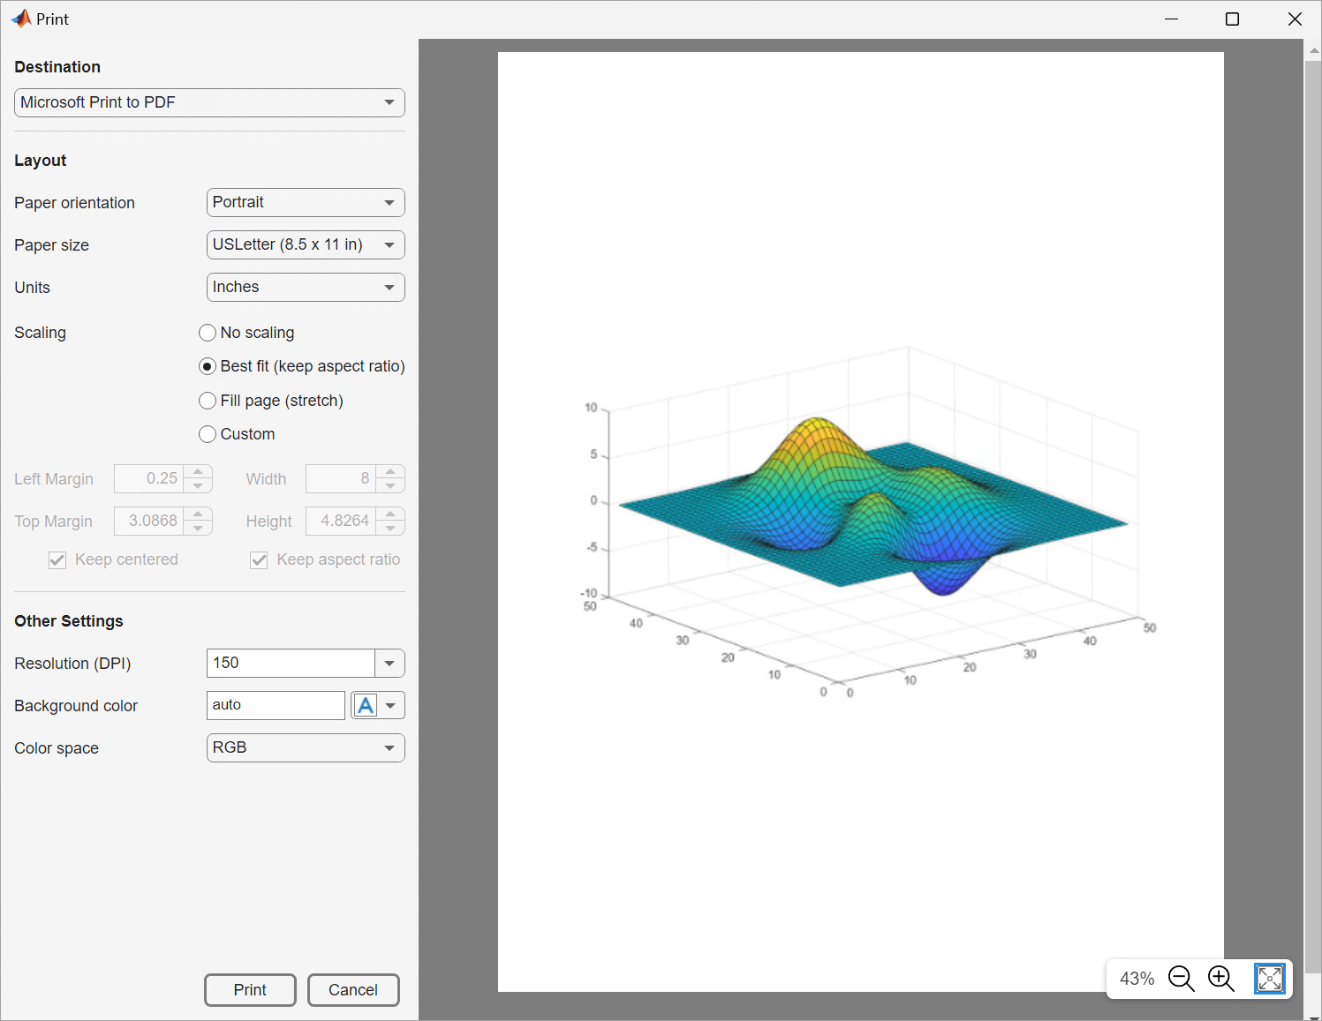The width and height of the screenshot is (1322, 1021).
Task: Maximize the Print dialog window
Action: (1232, 19)
